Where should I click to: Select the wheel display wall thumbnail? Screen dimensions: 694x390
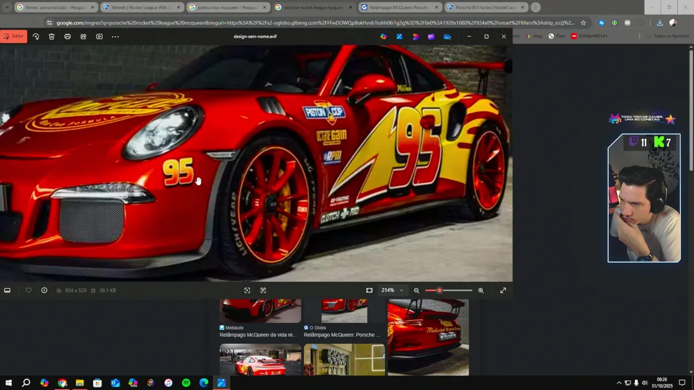coord(344,360)
